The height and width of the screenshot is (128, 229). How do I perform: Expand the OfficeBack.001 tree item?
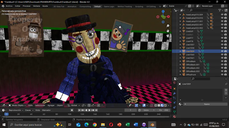(x=180, y=65)
